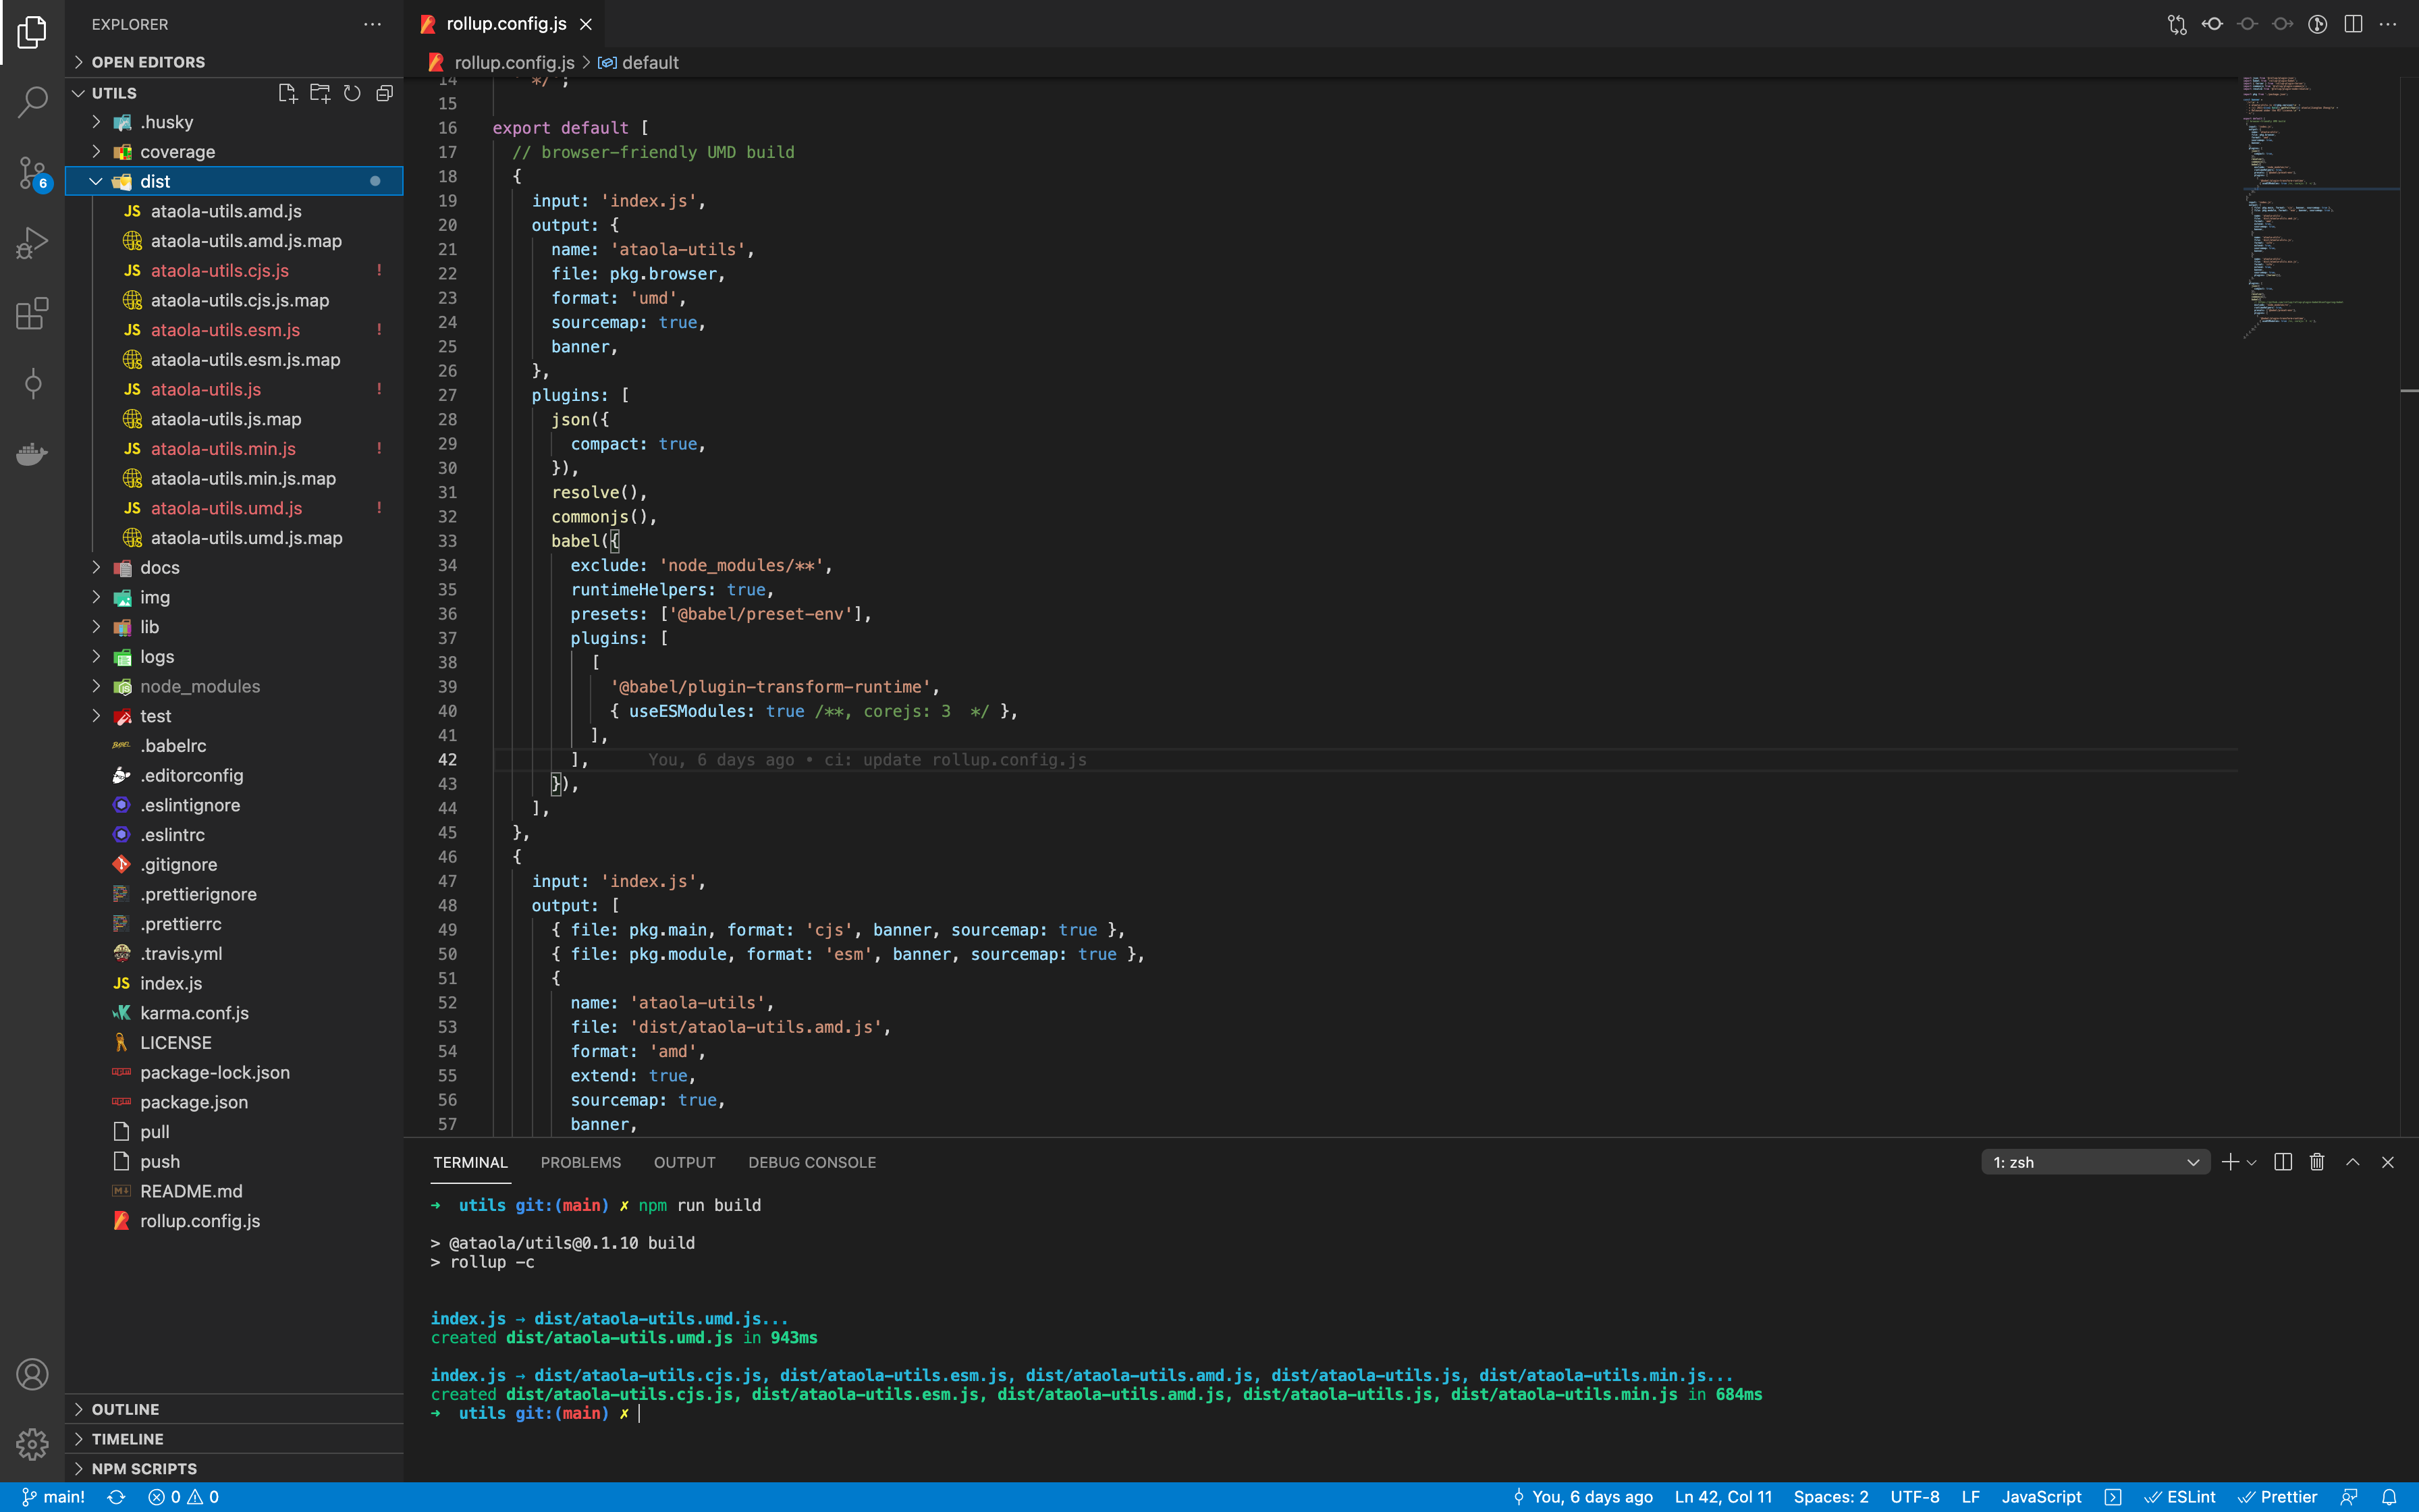This screenshot has height=1512, width=2419.
Task: Collapse all folders in Explorer
Action: [x=384, y=93]
